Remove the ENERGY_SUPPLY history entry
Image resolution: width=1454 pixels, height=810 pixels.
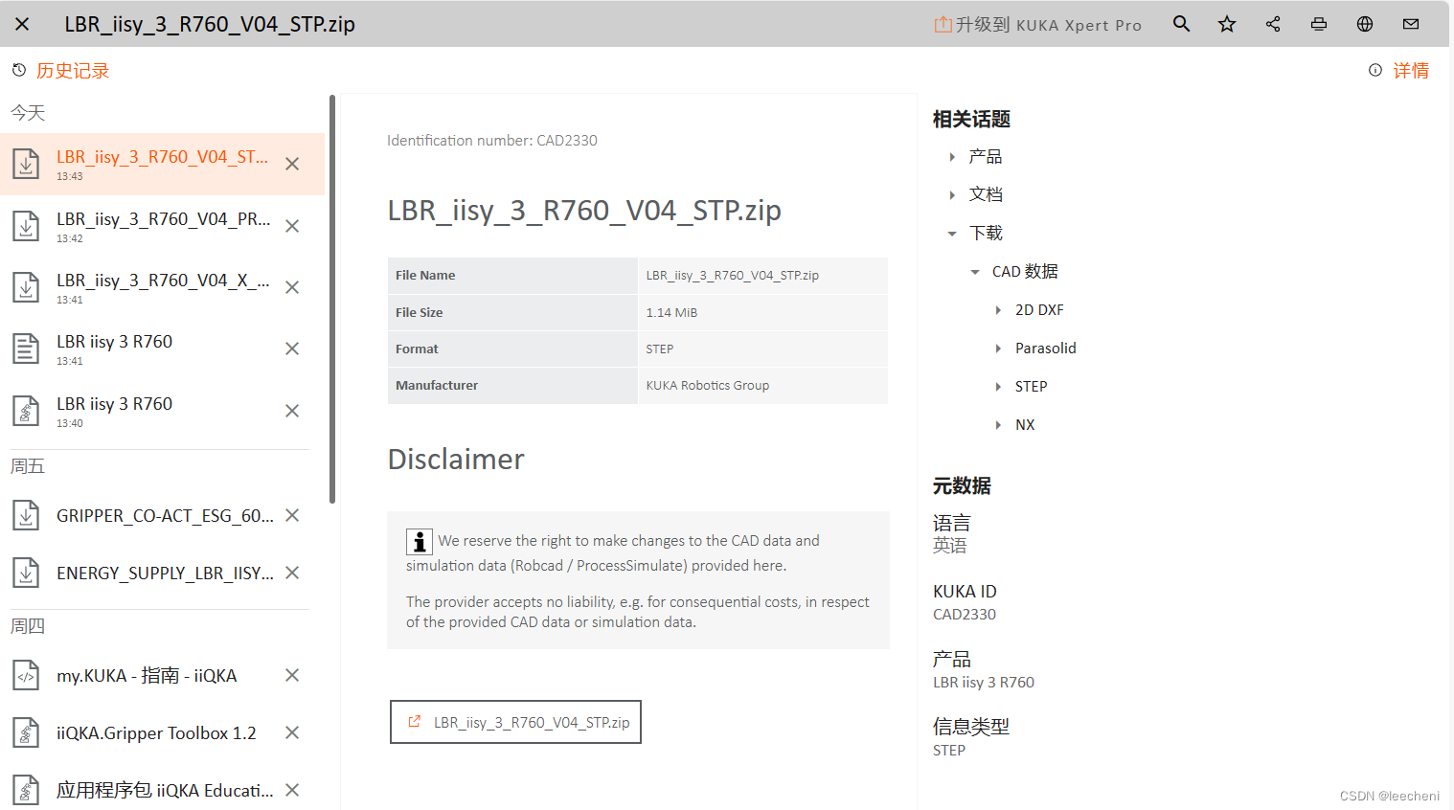[292, 573]
